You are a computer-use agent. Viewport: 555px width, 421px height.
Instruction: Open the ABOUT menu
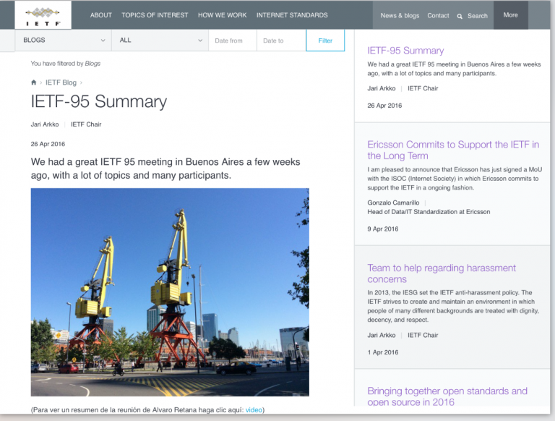click(101, 15)
